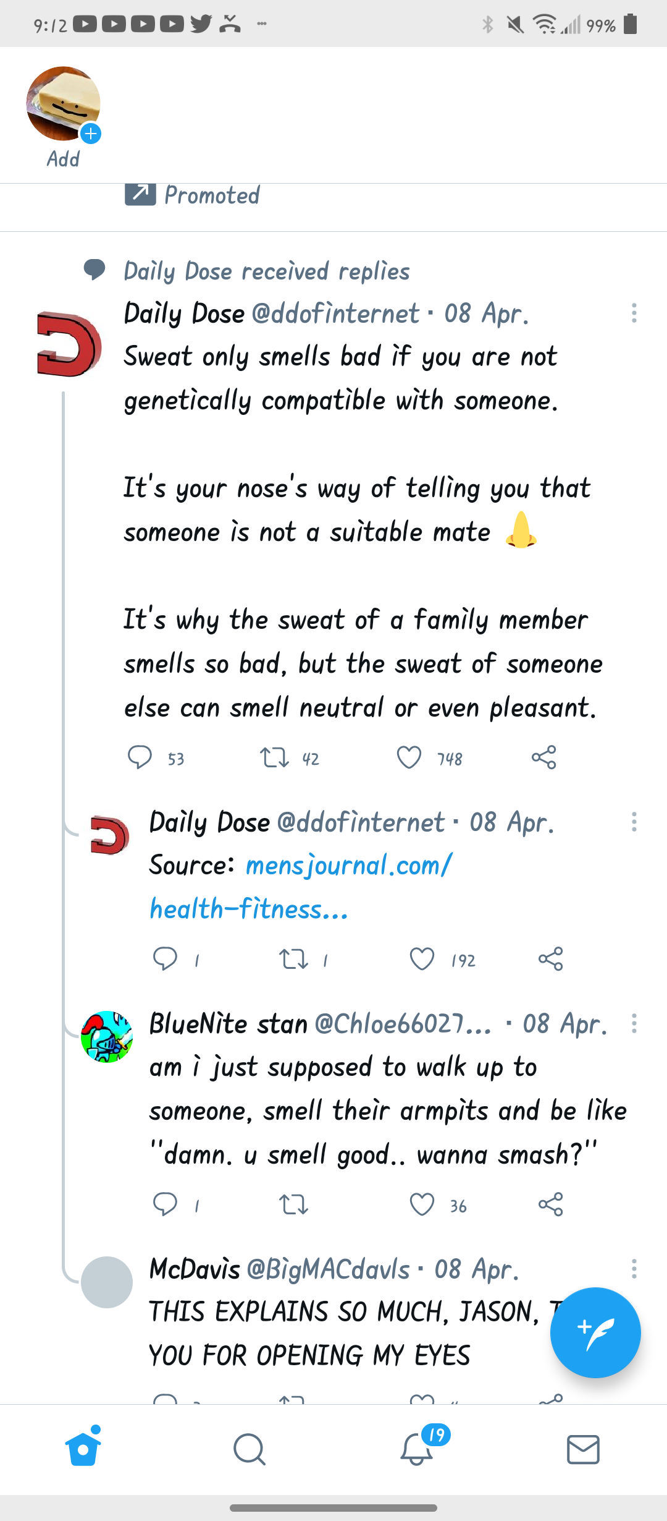
Task: Like the main Daily Dose sweat tweet
Action: 409,757
